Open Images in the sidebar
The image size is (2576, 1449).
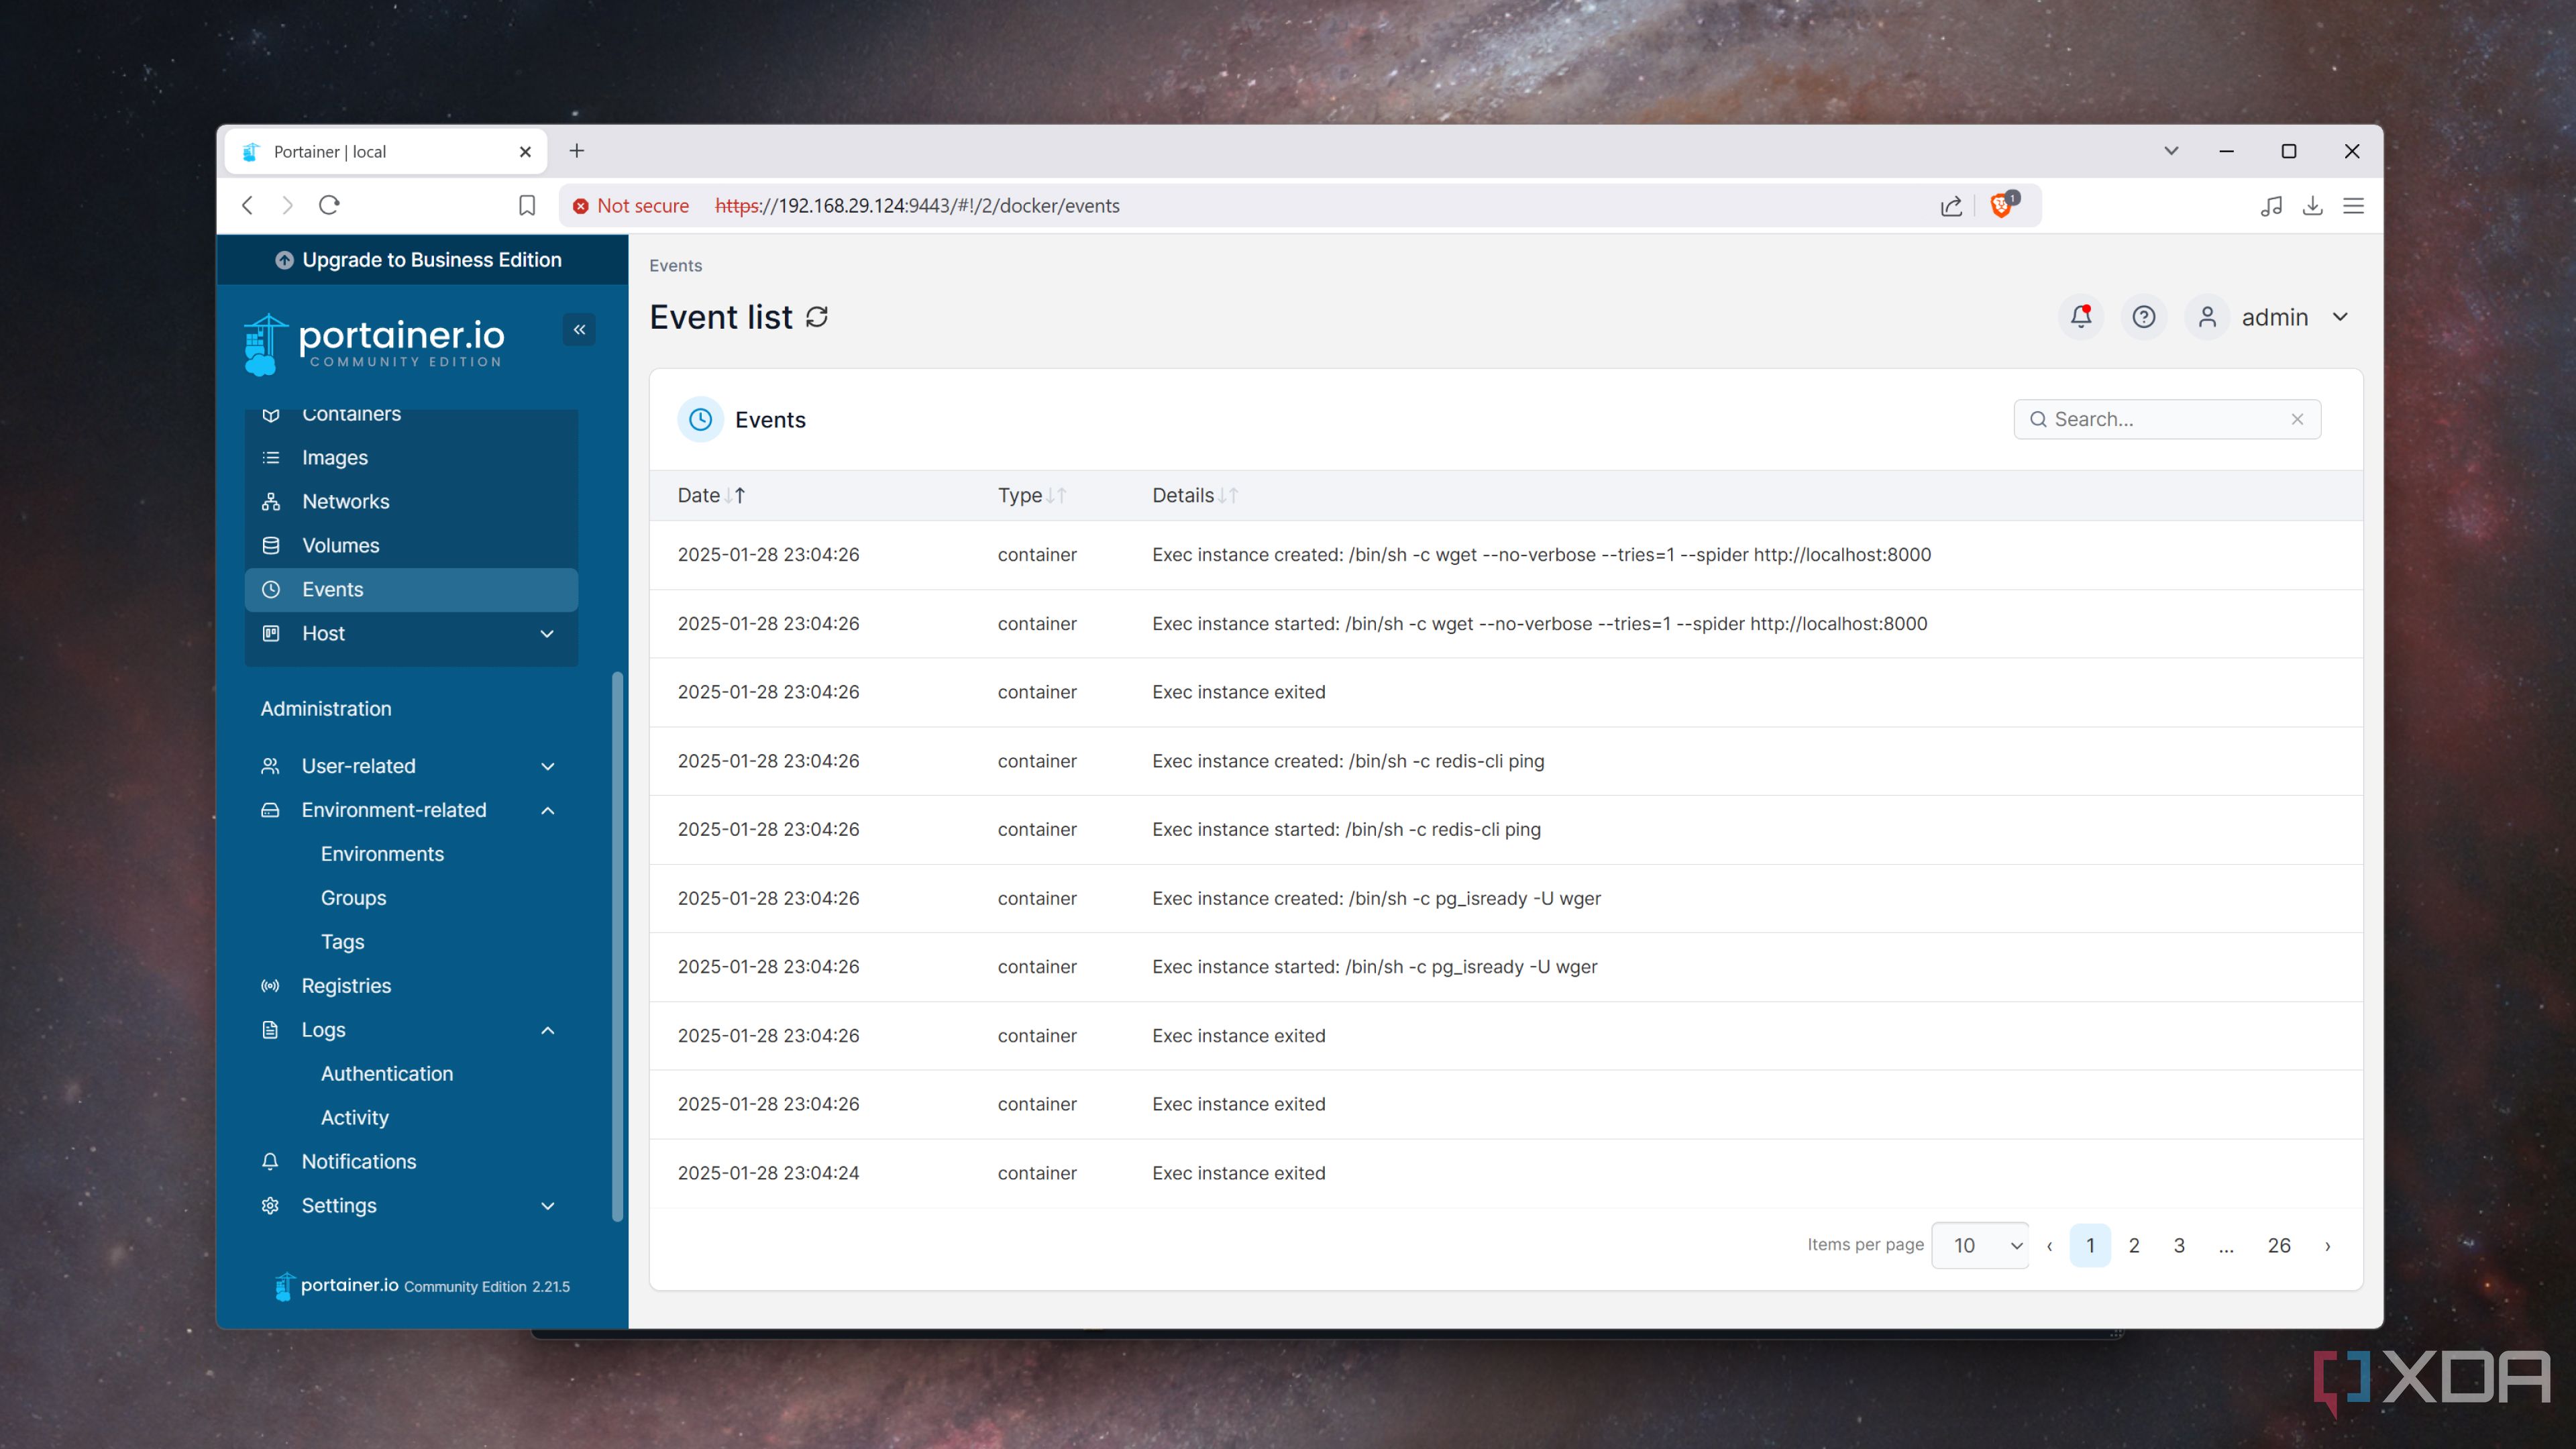click(410, 457)
